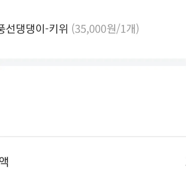Click the closing parenthesis after 1개
This screenshot has height=186, width=186.
137,29
